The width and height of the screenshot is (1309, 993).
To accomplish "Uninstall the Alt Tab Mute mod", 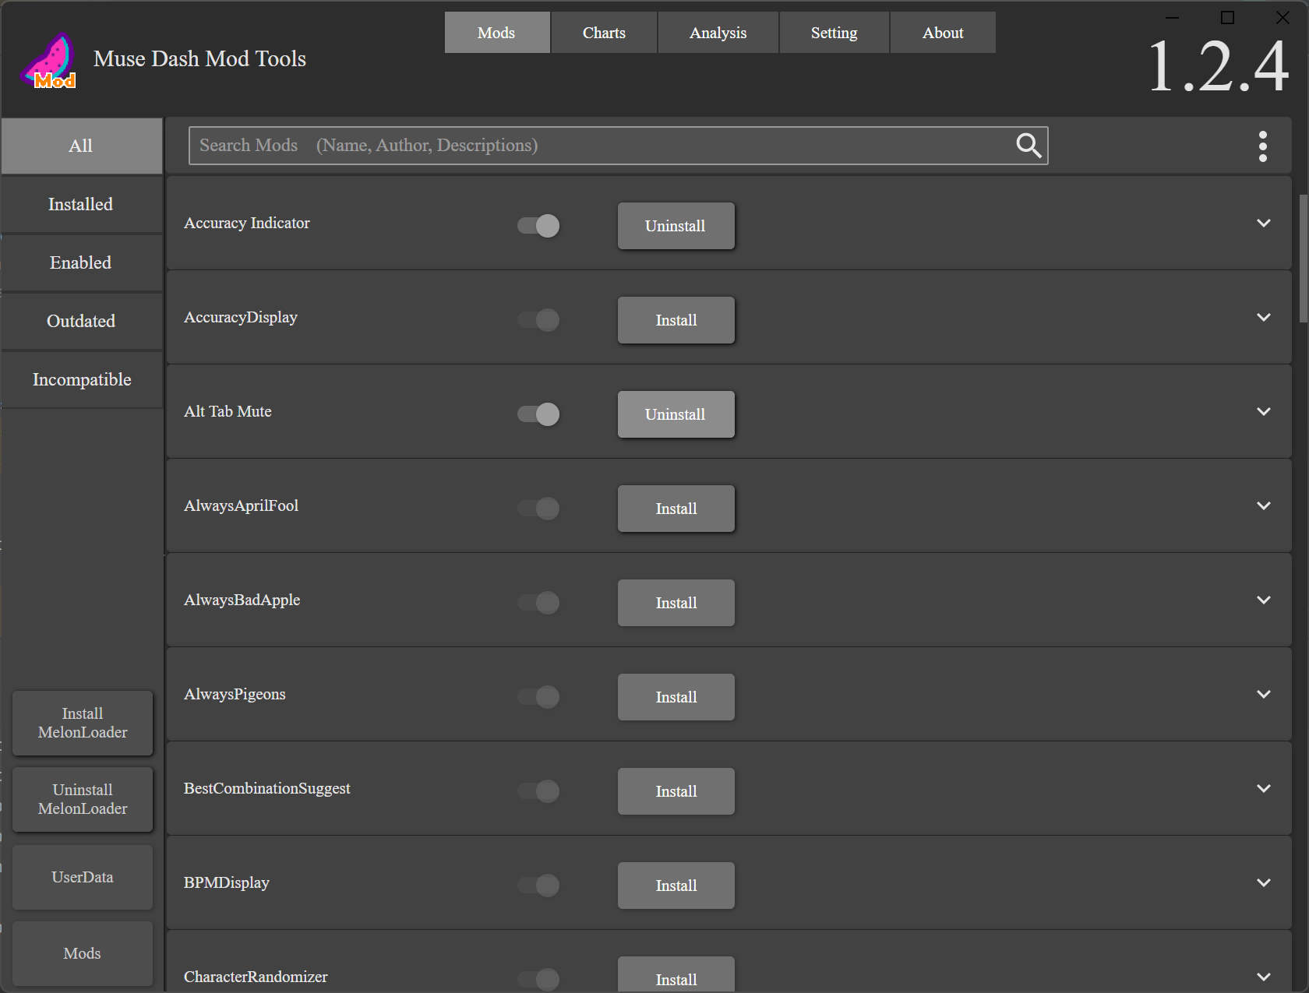I will click(676, 414).
